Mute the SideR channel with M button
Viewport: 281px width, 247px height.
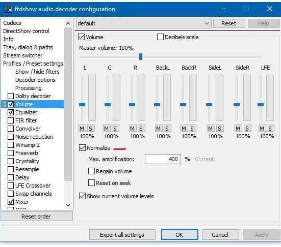point(238,128)
